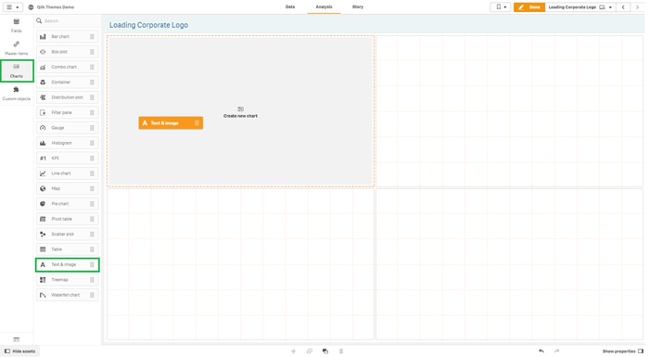
Task: Click the Bar chart row drag handle
Action: tap(92, 37)
